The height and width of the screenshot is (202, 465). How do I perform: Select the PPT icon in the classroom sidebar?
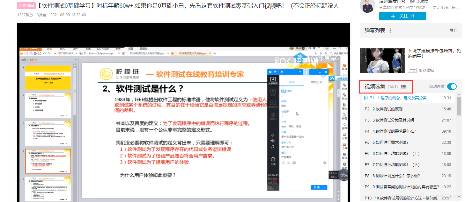click(272, 91)
